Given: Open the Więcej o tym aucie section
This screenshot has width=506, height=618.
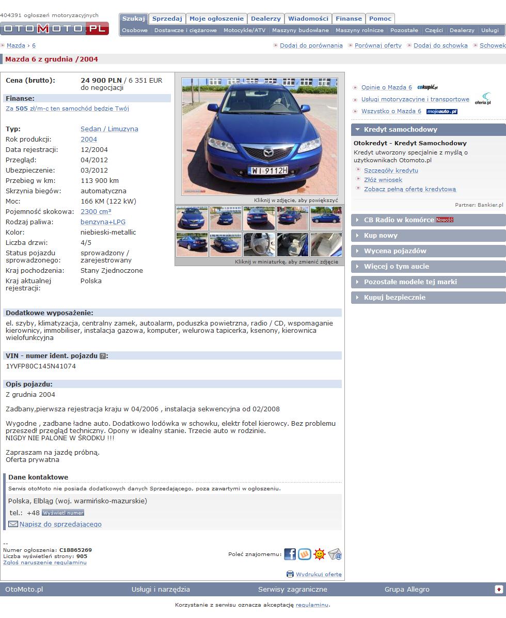Looking at the screenshot, I should (429, 267).
